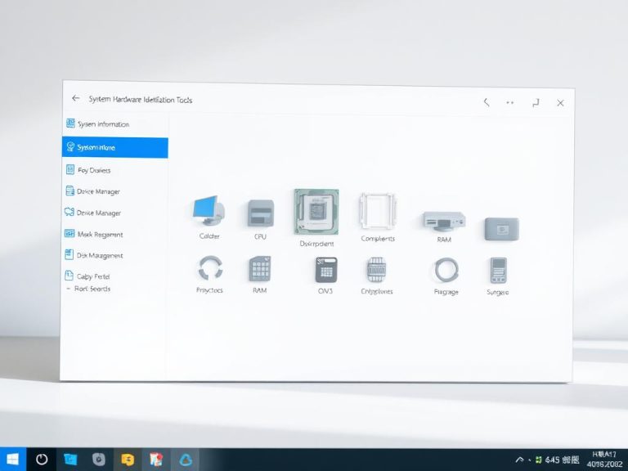Open the Surgac device icon

click(498, 271)
